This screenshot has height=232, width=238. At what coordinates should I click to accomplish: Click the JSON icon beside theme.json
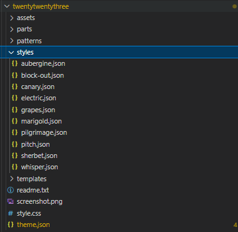(11, 224)
